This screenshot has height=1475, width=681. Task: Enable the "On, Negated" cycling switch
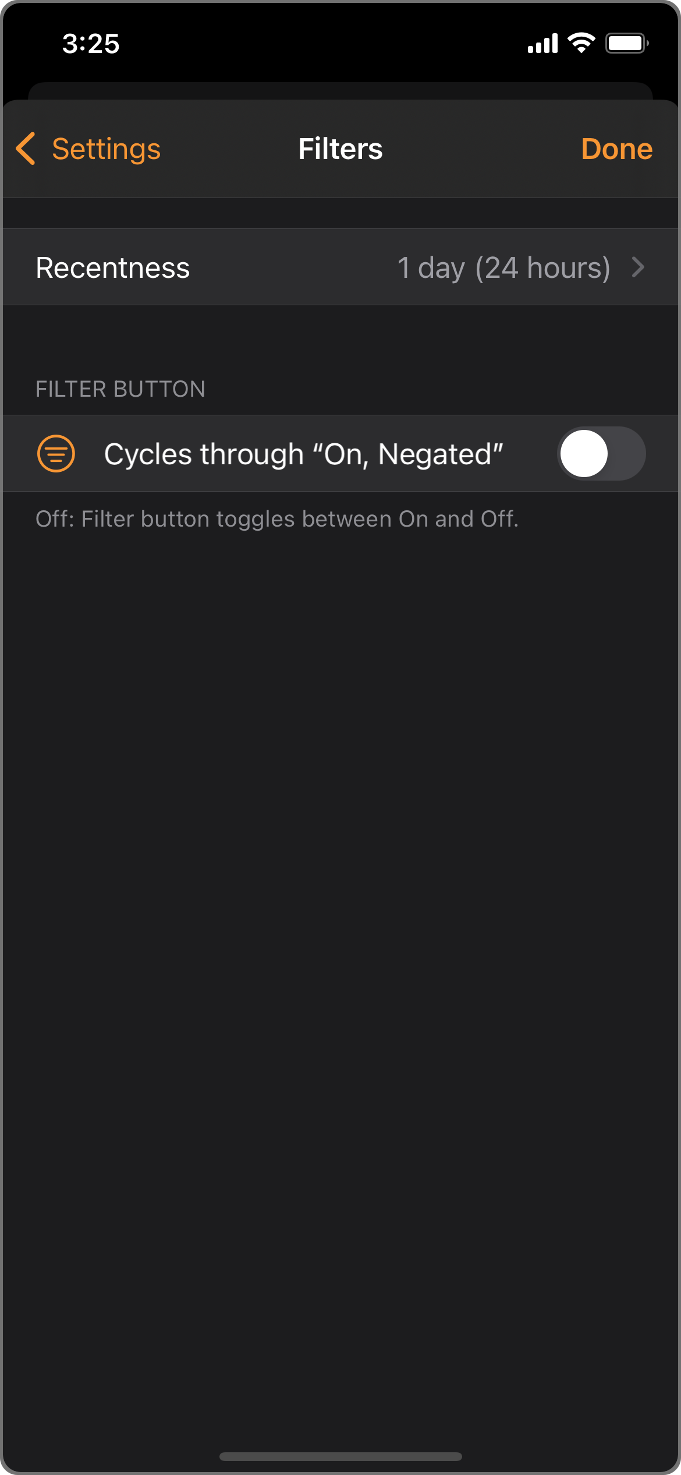(x=601, y=454)
